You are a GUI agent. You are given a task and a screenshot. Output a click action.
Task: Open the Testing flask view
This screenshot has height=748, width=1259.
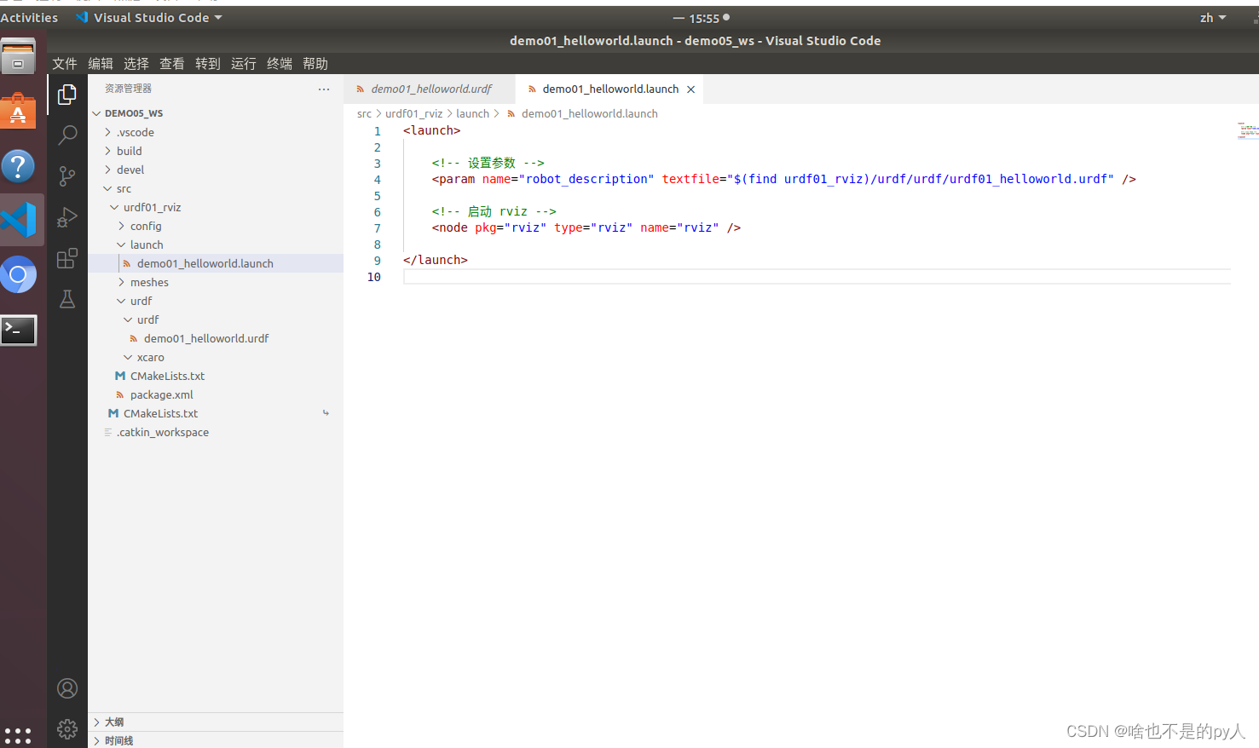(67, 299)
